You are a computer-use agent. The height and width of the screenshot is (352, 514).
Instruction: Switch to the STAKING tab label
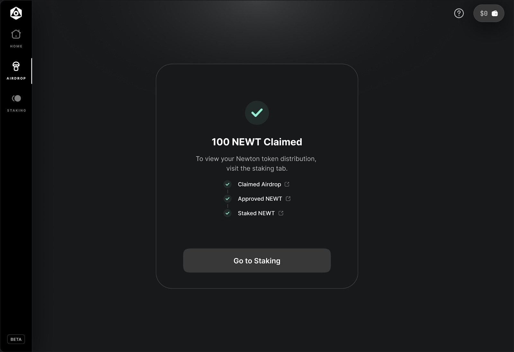16,110
